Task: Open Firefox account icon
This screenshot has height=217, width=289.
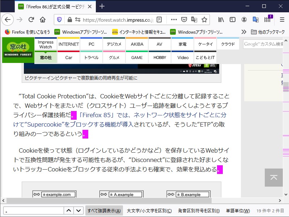Action: coord(244,20)
